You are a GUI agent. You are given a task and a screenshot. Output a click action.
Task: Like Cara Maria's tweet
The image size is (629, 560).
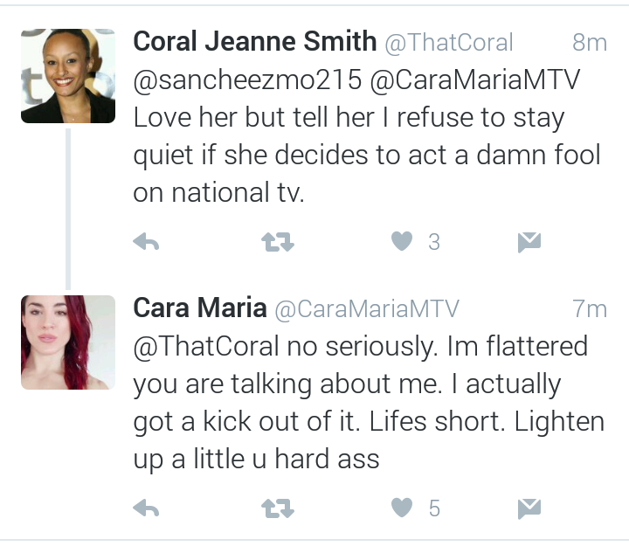coord(402,508)
